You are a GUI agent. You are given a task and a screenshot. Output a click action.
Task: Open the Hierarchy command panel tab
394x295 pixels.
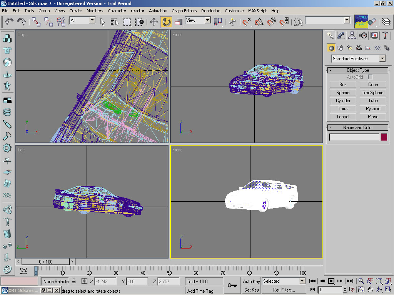click(352, 35)
